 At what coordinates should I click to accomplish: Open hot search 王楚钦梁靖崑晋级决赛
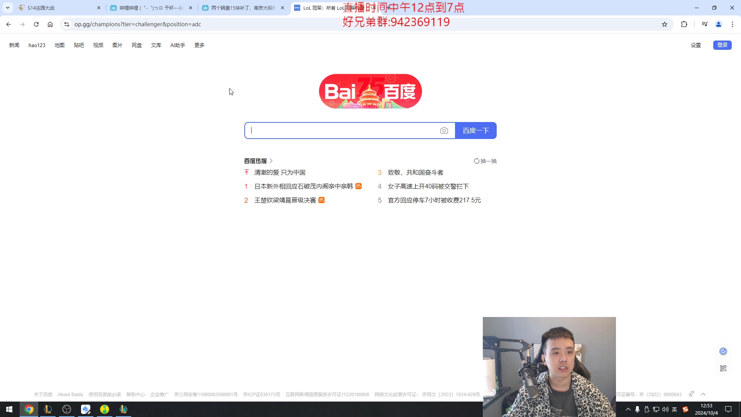point(285,200)
